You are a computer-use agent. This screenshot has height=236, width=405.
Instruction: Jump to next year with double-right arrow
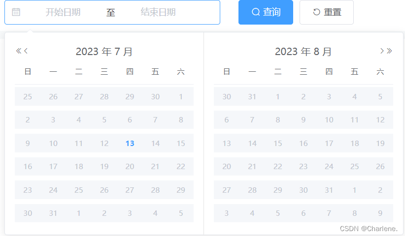pos(389,51)
